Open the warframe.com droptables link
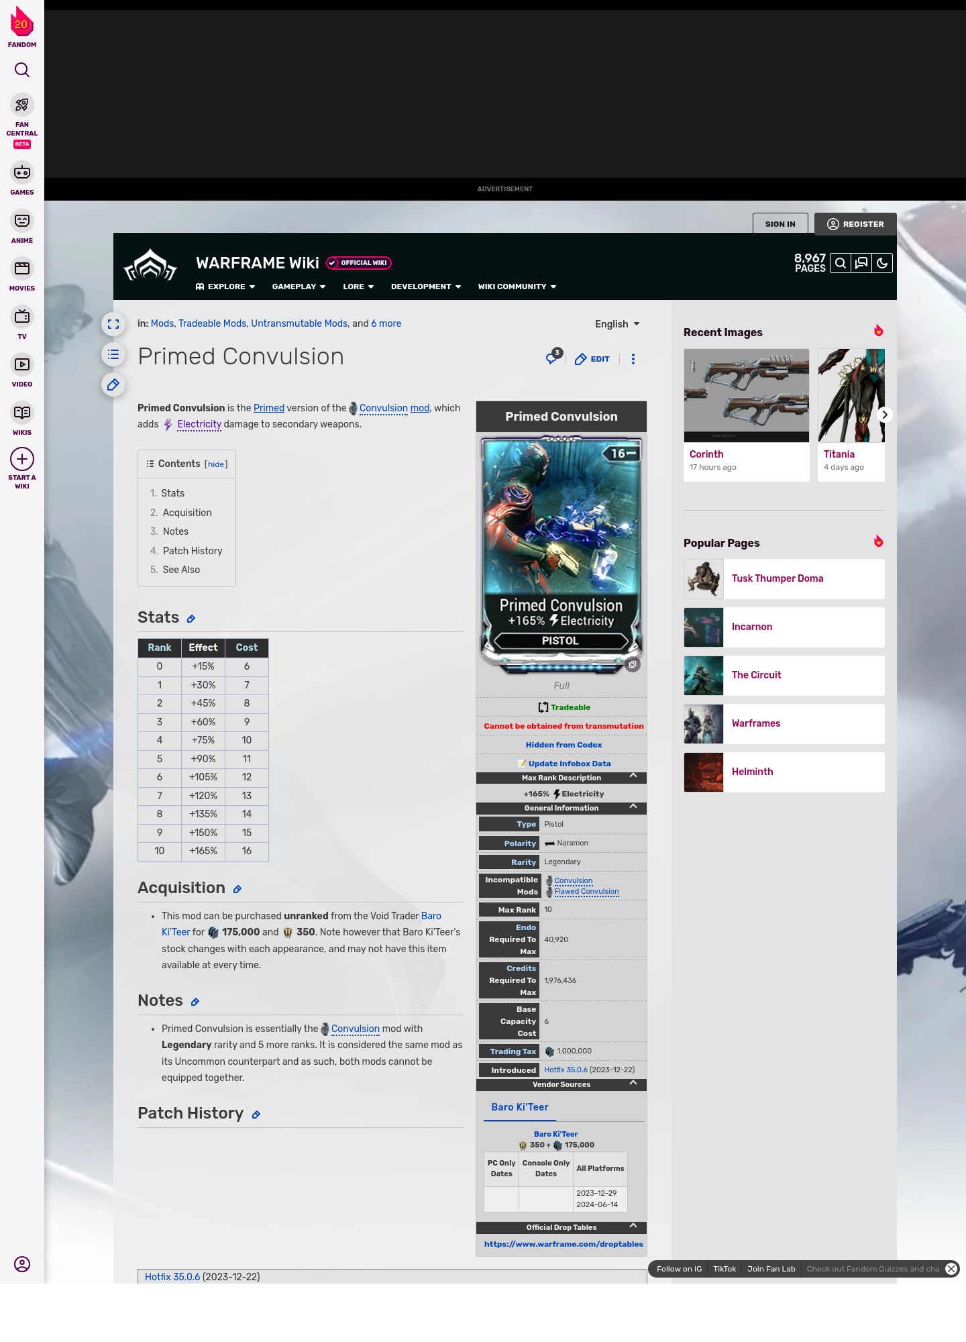The width and height of the screenshot is (966, 1342). pos(563,1244)
